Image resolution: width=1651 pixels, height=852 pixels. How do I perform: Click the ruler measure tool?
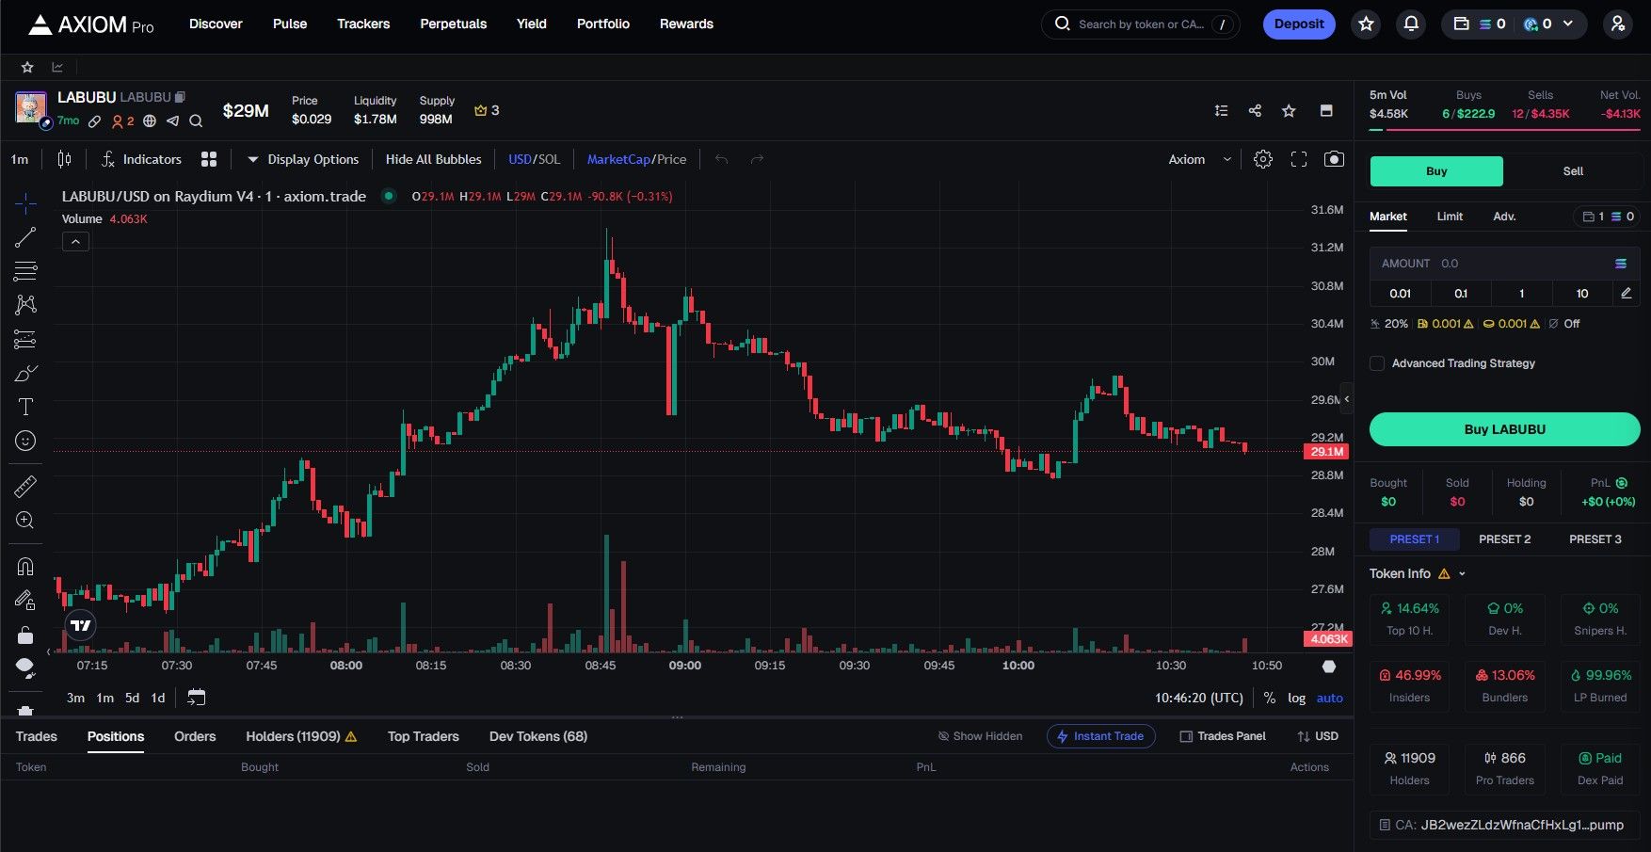click(25, 487)
